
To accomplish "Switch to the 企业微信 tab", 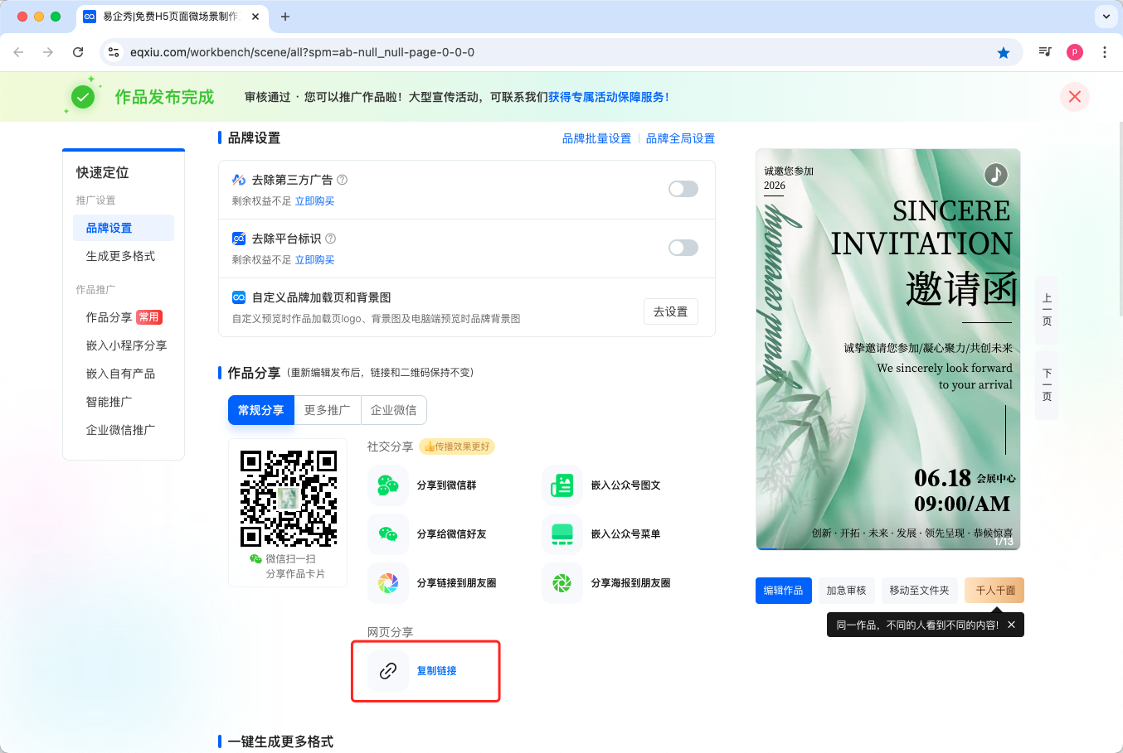I will [x=393, y=410].
